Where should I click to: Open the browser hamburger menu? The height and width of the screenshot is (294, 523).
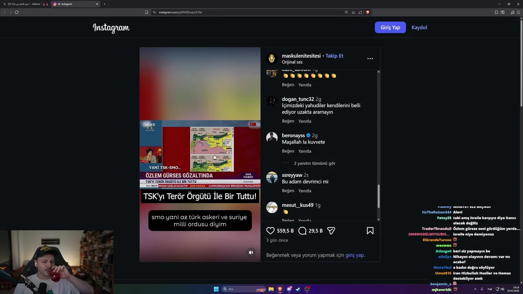click(x=519, y=12)
